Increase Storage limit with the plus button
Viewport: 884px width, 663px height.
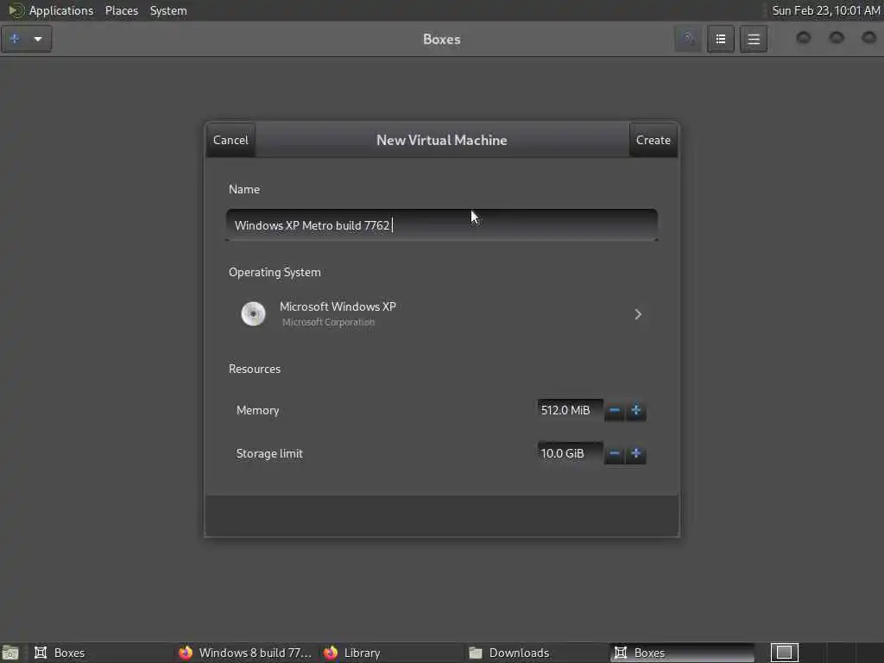[636, 454]
